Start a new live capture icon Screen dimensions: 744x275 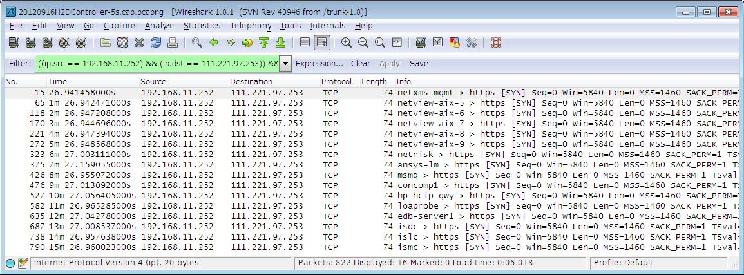[47, 43]
